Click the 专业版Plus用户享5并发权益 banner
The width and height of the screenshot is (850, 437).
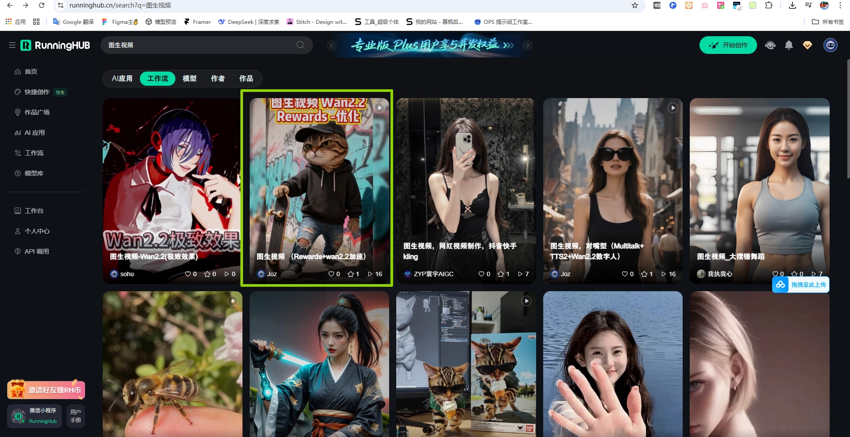click(432, 45)
